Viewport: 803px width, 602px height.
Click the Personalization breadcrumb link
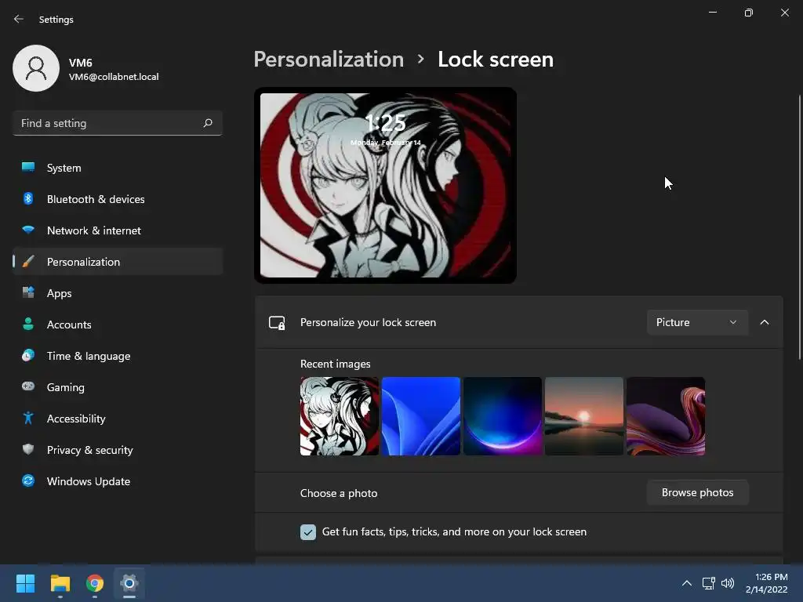pyautogui.click(x=329, y=60)
